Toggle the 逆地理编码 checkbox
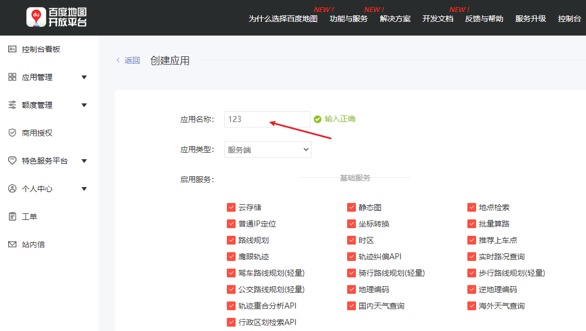The height and width of the screenshot is (331, 586). pyautogui.click(x=472, y=289)
